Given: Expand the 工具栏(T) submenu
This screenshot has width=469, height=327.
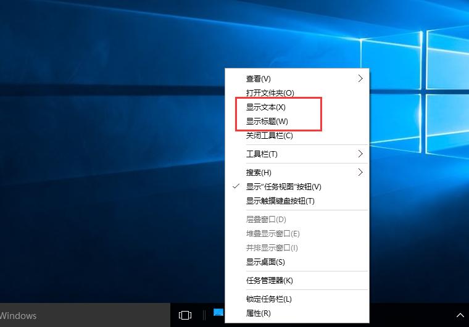Looking at the screenshot, I should click(297, 154).
